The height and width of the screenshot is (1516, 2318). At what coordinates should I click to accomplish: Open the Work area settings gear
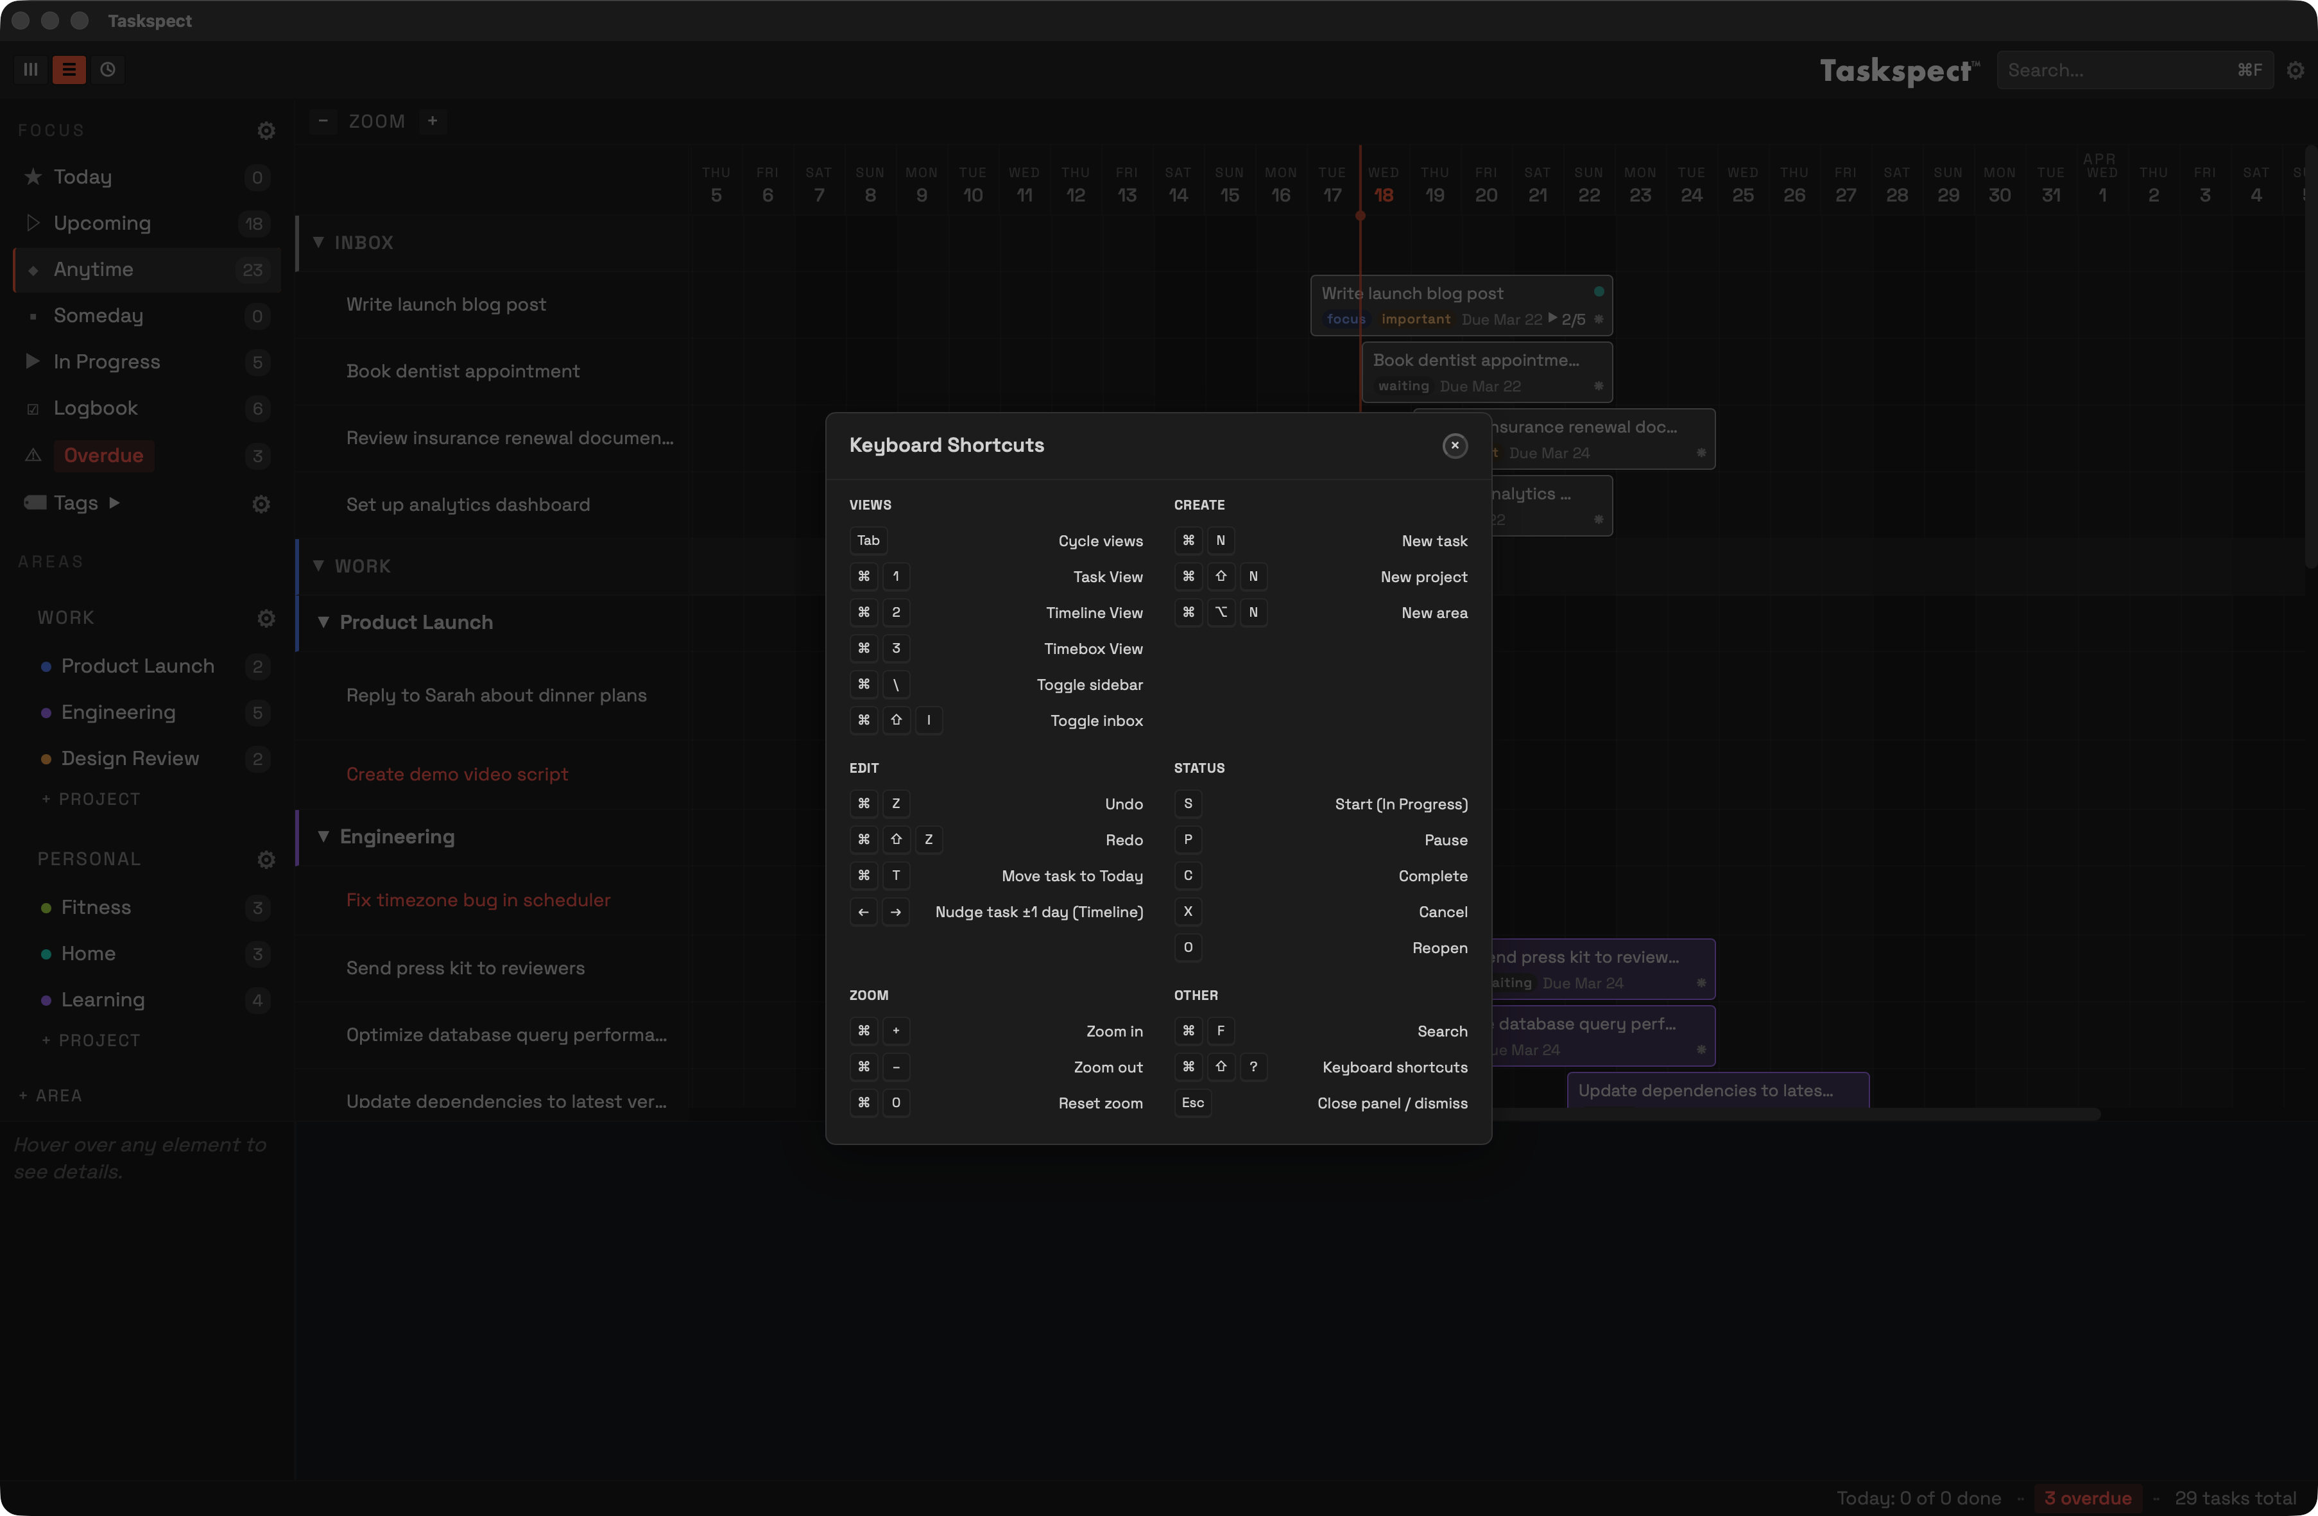pos(266,617)
